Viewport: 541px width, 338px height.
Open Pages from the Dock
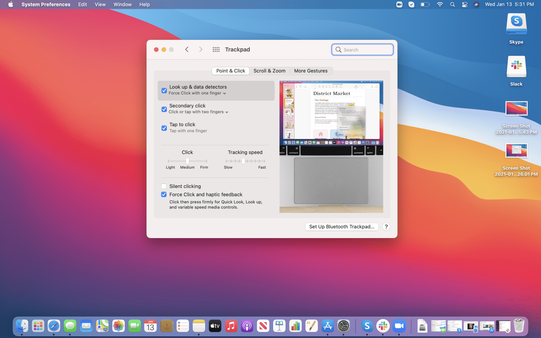pos(311,326)
